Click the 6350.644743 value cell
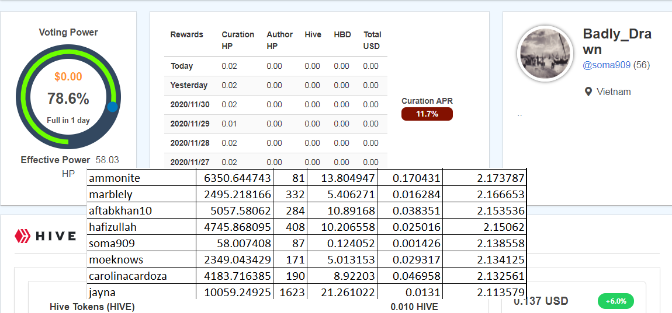 click(235, 178)
